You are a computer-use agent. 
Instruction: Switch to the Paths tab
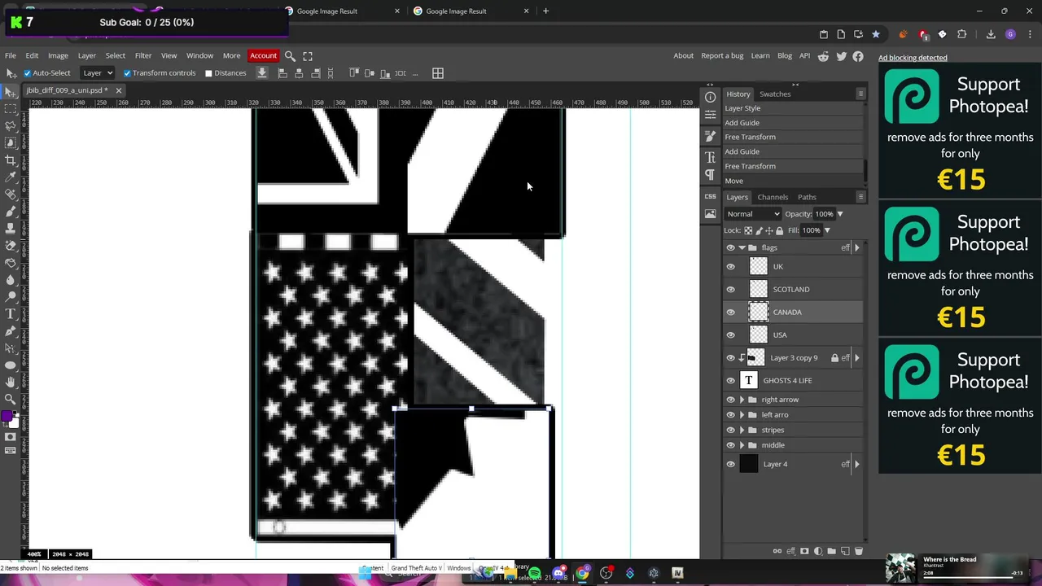tap(807, 197)
